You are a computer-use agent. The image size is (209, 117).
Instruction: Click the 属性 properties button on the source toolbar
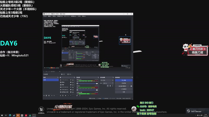63,74
